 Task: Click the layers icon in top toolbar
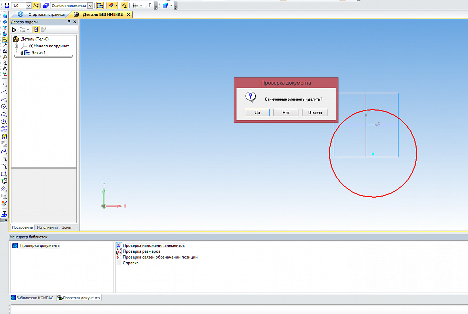tap(46, 5)
